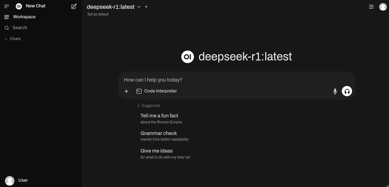Open the chat controls sliders icon
Image resolution: width=389 pixels, height=187 pixels.
click(371, 7)
